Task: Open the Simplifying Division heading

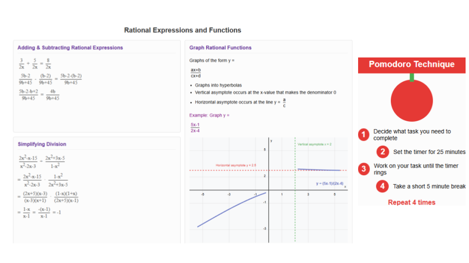Action: 42,144
